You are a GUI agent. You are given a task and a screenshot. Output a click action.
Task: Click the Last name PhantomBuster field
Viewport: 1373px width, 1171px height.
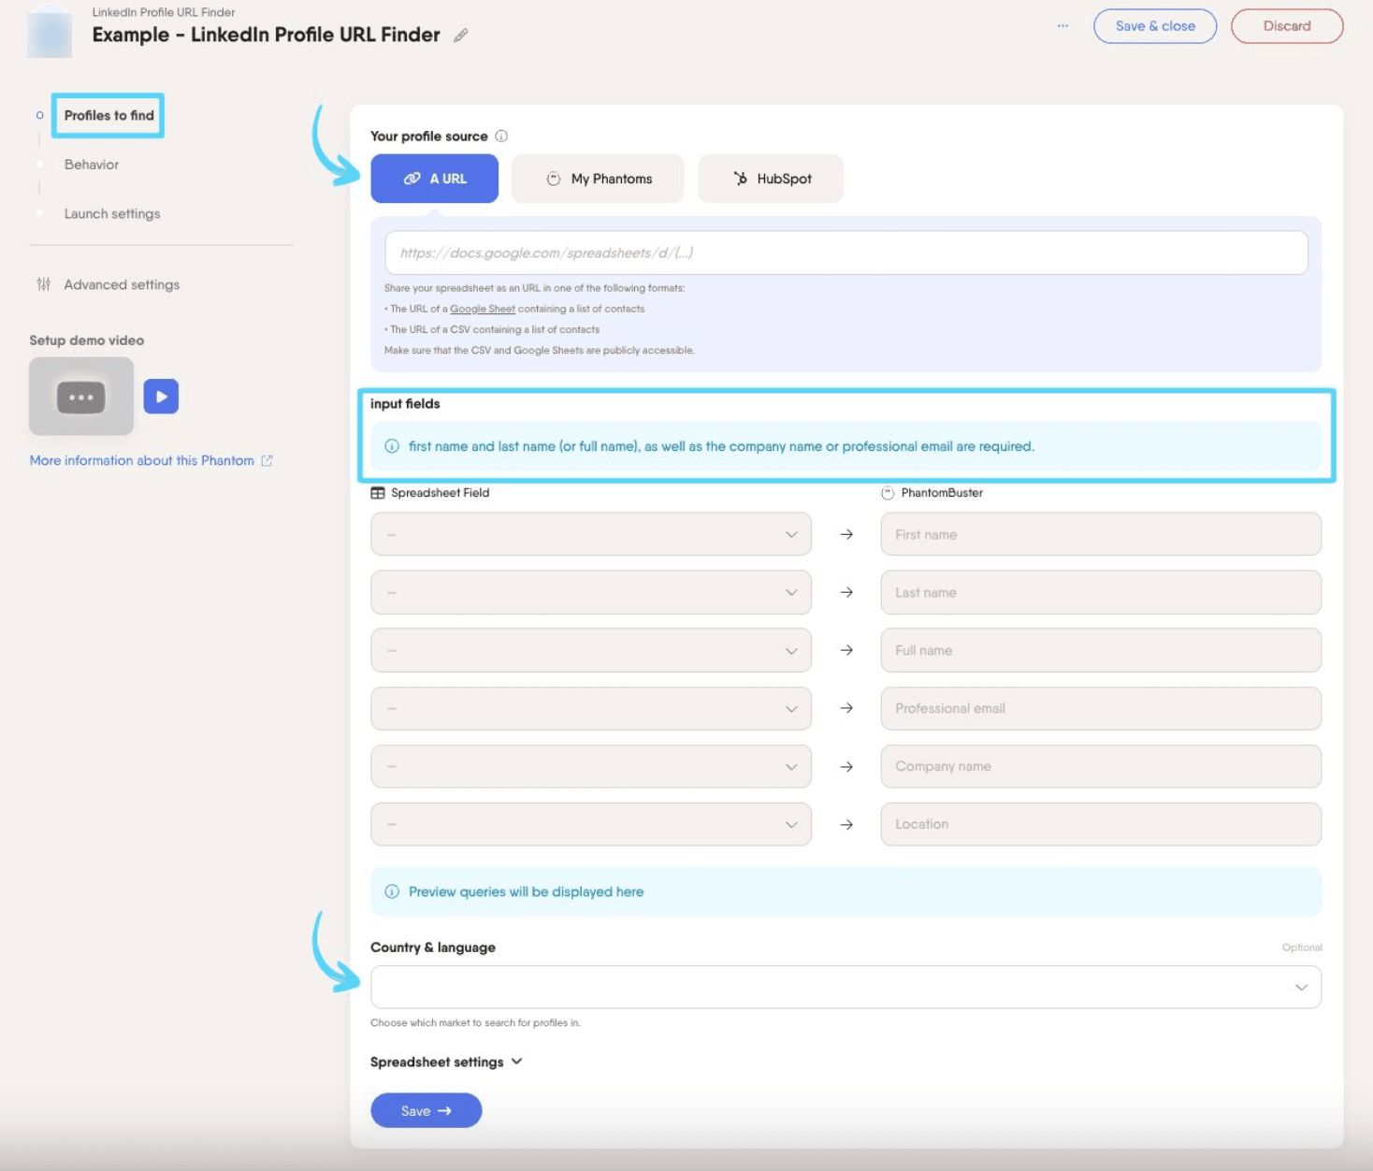tap(1101, 592)
